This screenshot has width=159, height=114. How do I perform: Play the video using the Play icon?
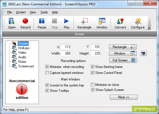(67, 23)
